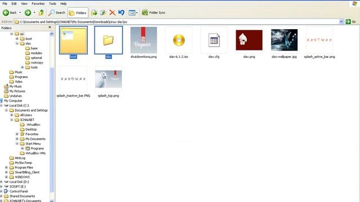Expand the WINDOWS folder node
The image size is (360, 202).
(6, 177)
